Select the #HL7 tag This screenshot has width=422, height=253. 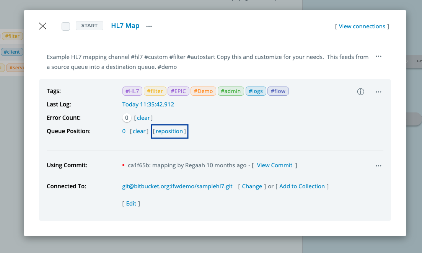coord(132,91)
